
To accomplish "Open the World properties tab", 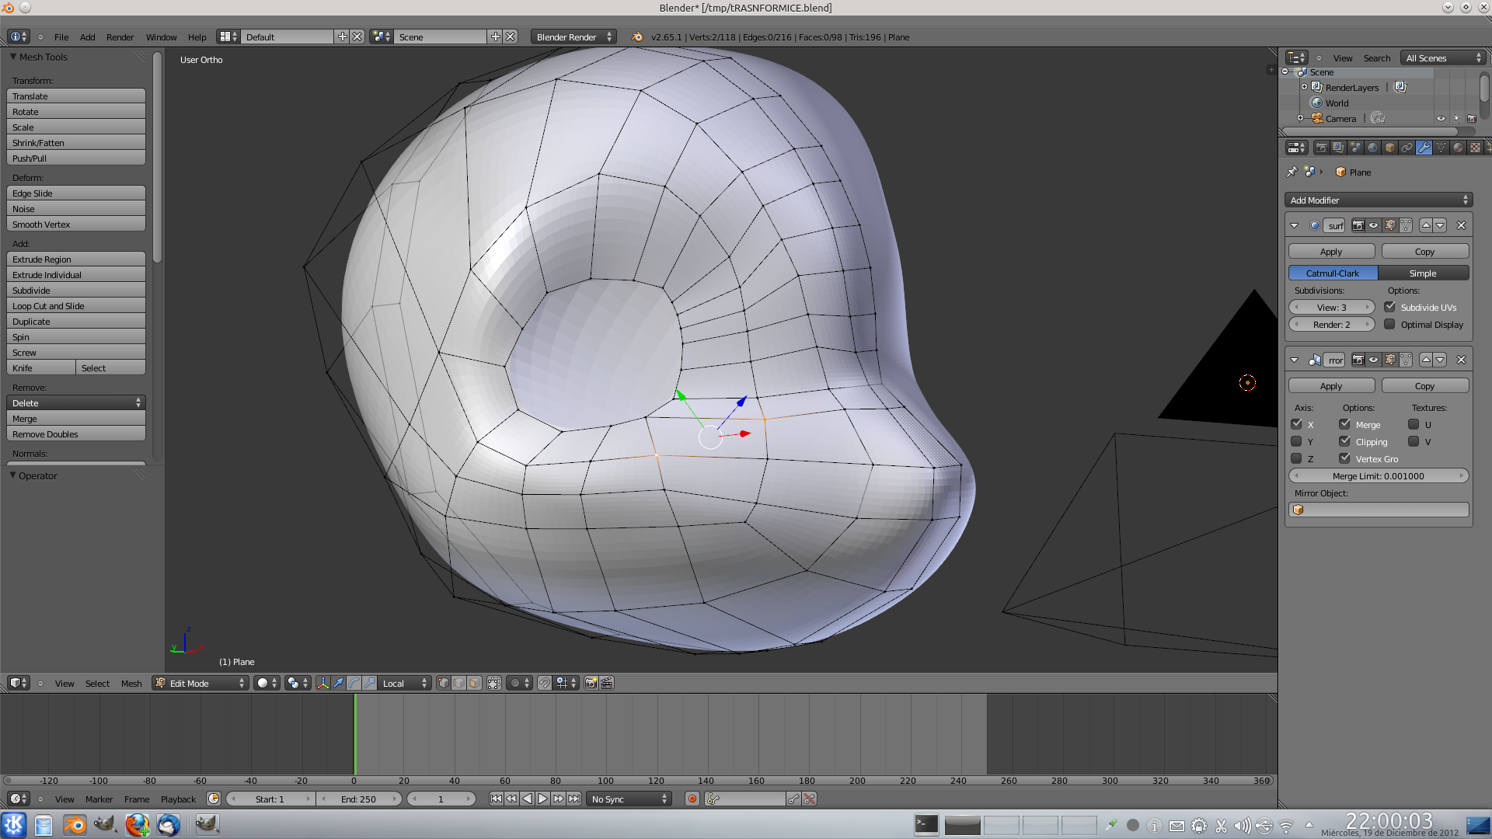I will (x=1373, y=148).
